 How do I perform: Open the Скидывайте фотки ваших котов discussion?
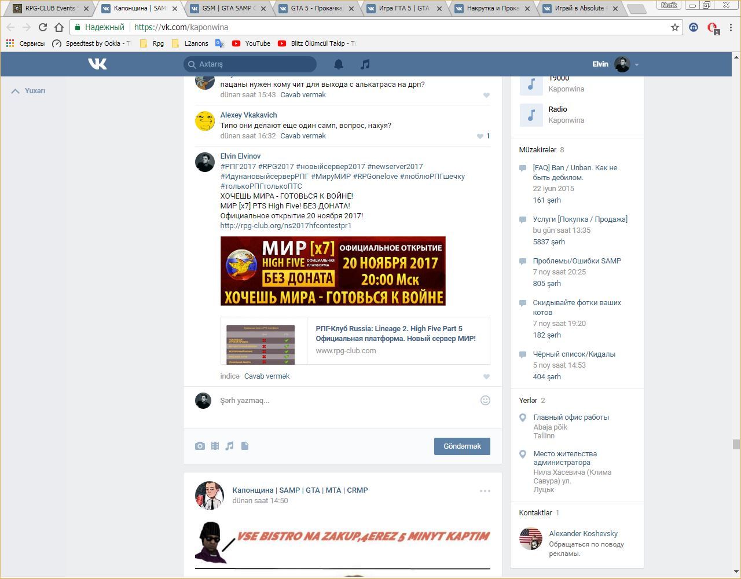[577, 307]
